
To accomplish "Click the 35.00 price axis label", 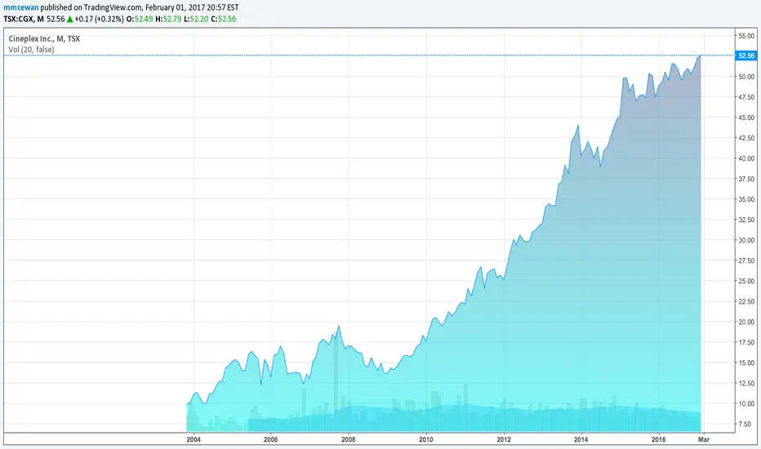I will point(746,199).
